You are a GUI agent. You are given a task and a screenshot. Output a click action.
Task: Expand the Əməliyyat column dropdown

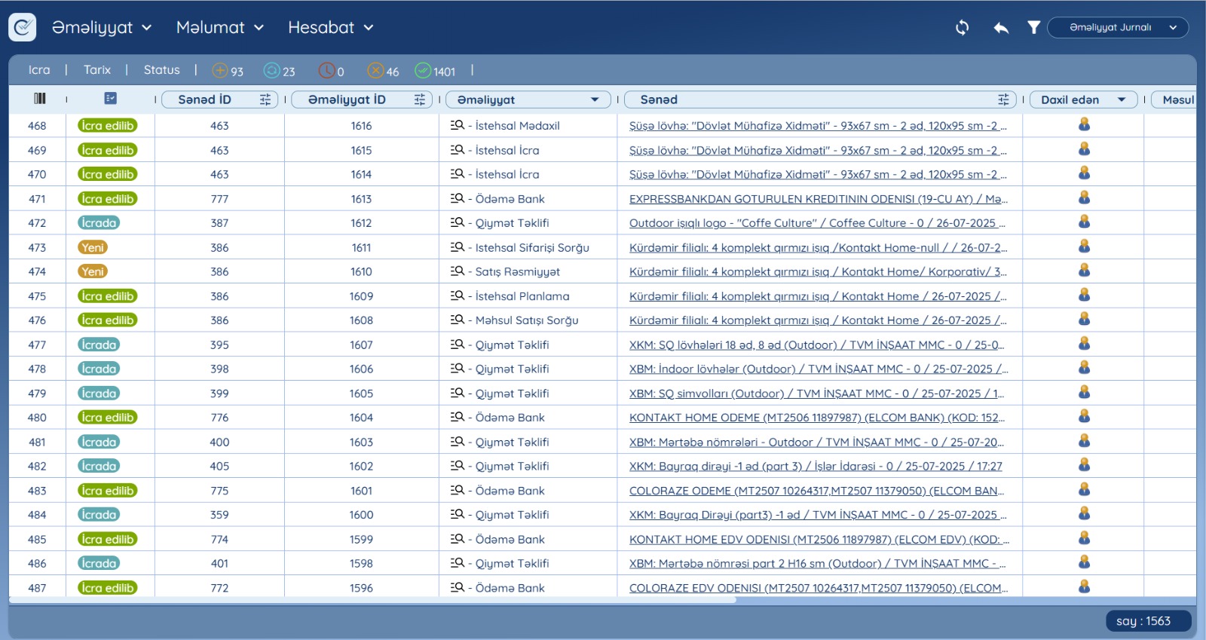click(x=595, y=100)
